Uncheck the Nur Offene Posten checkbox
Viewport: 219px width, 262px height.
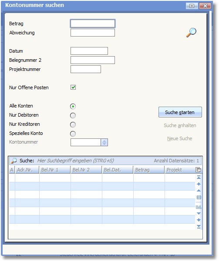point(73,87)
